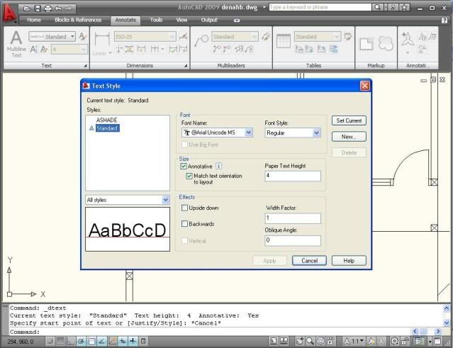This screenshot has width=453, height=348.
Task: Switch to the Home ribbon tab
Action: [x=34, y=20]
